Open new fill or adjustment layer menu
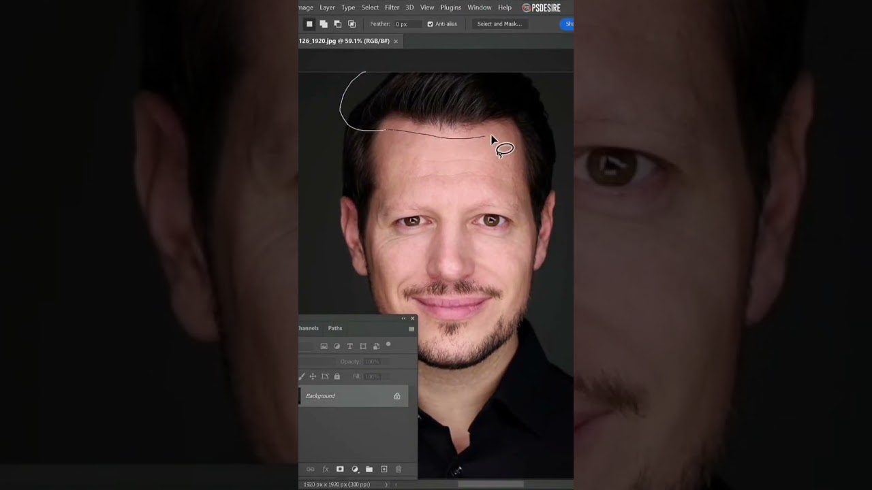 pos(355,469)
